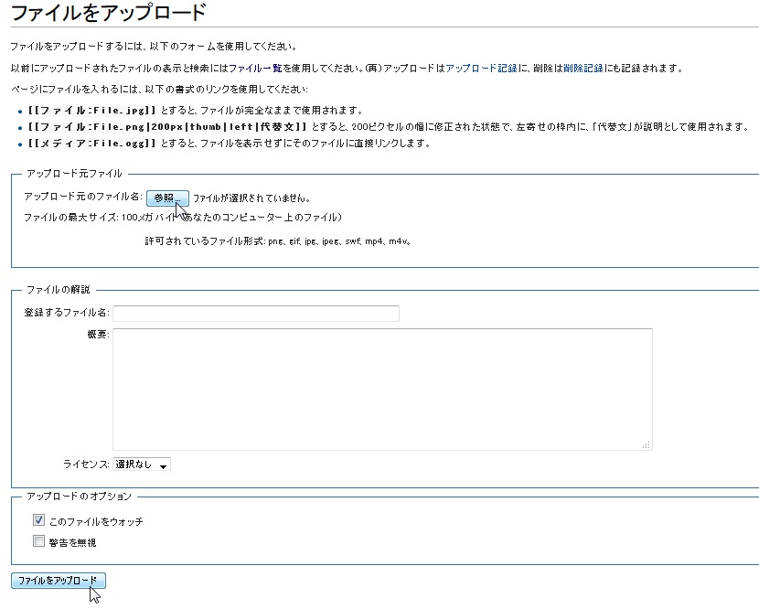The image size is (759, 609).
Task: Click the [[ファイル:File.jpg]] example code
Action: pos(92,111)
